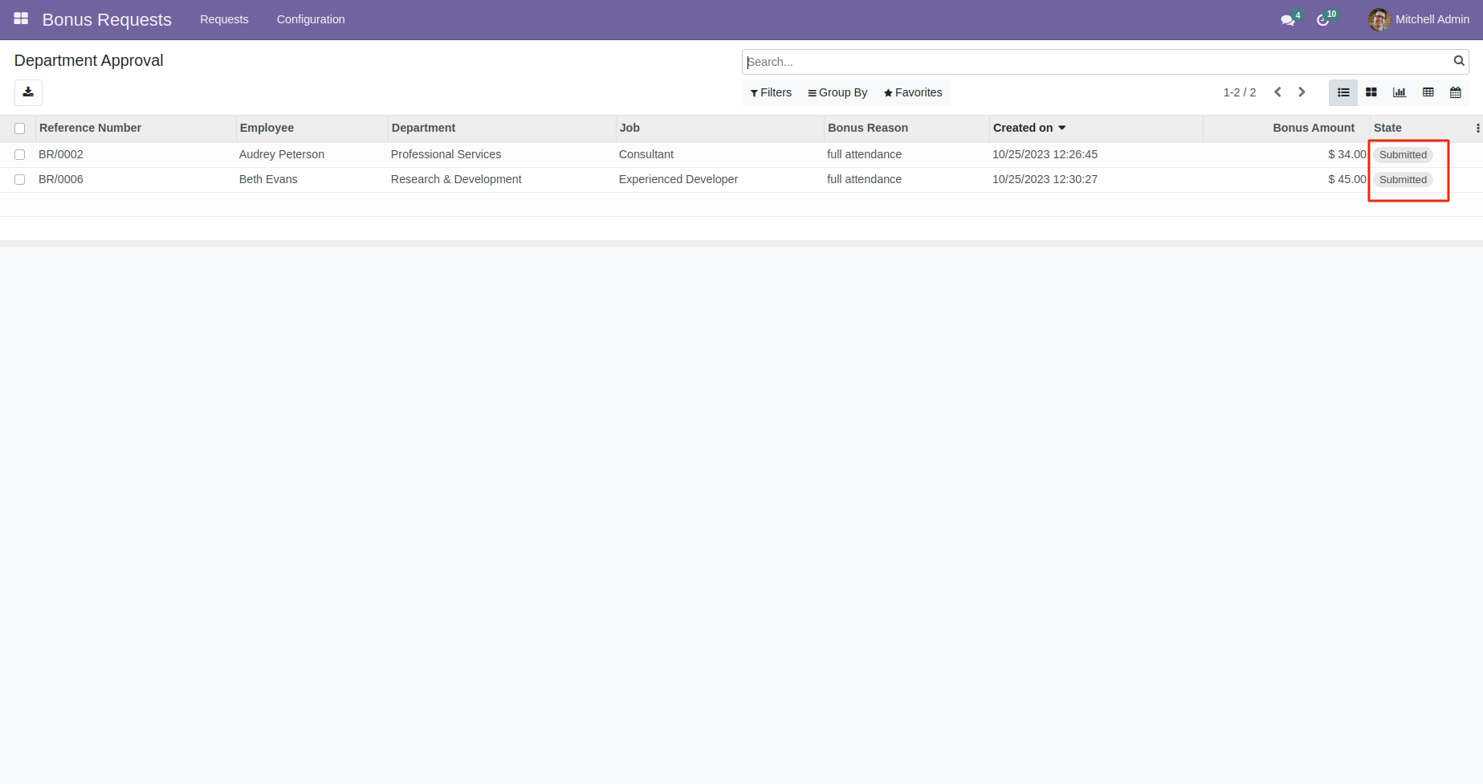This screenshot has height=784, width=1483.
Task: Switch to graph view
Action: pos(1399,92)
